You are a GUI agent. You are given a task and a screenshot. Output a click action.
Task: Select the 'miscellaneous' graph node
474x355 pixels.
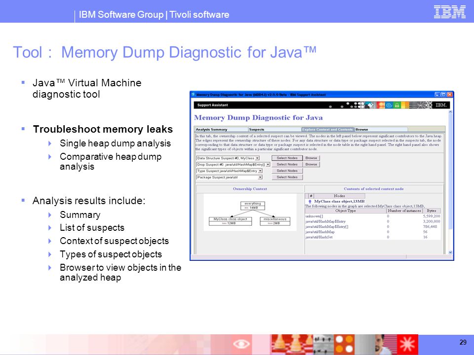pos(275,221)
